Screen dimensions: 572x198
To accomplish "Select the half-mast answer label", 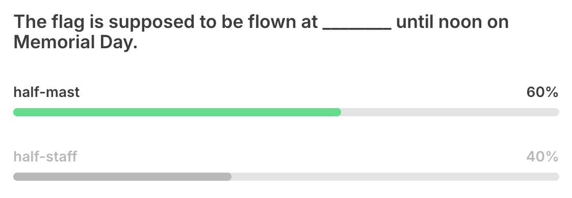I will point(46,92).
